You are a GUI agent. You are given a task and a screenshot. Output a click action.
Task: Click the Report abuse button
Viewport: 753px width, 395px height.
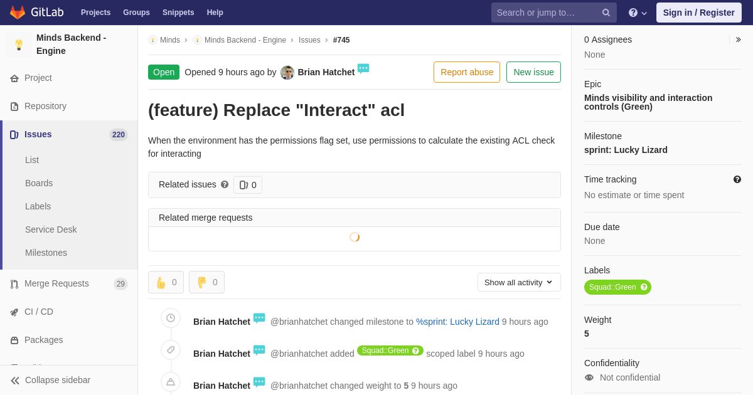(467, 72)
